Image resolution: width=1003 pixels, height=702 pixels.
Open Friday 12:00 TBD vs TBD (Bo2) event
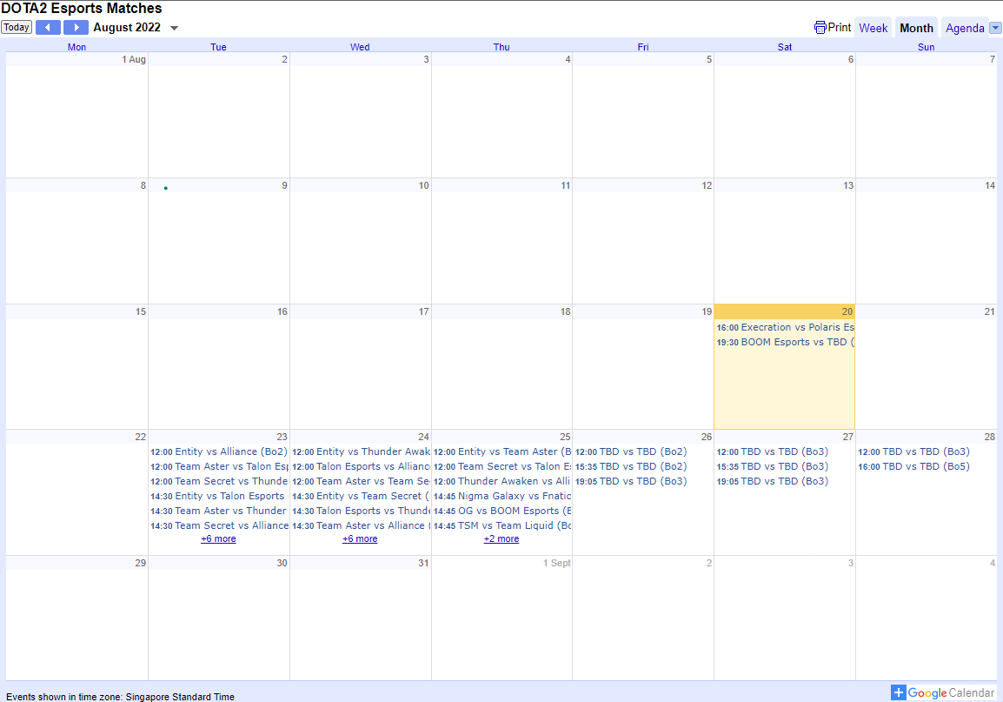pyautogui.click(x=631, y=451)
